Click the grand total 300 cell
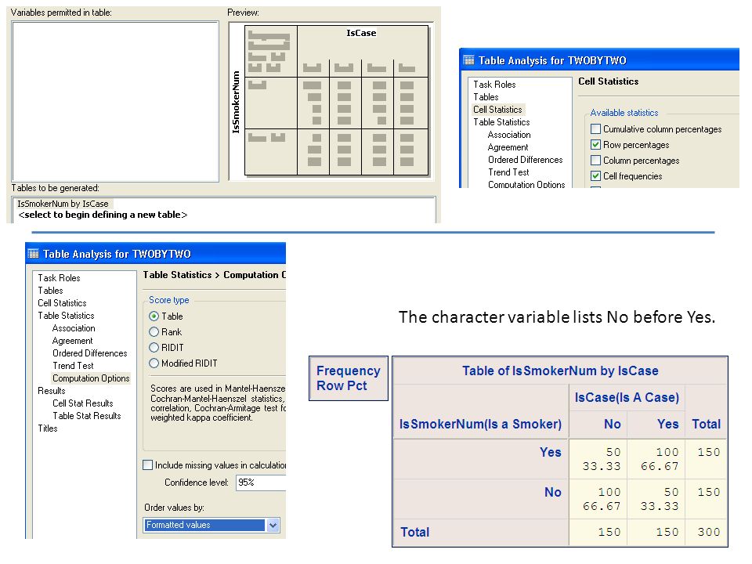752x564 pixels. click(x=708, y=532)
